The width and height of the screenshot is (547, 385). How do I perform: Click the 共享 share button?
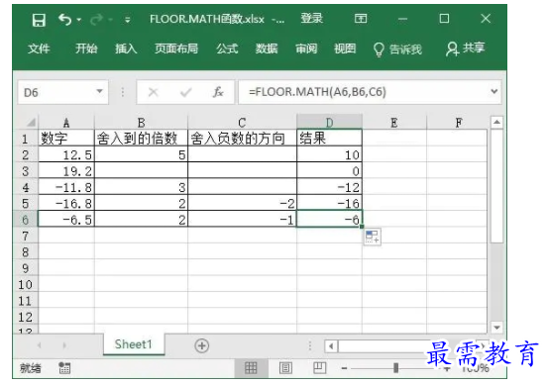tap(466, 48)
